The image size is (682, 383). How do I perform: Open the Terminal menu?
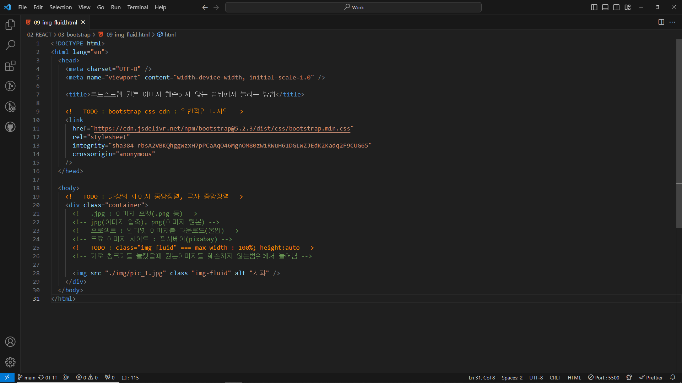point(137,7)
